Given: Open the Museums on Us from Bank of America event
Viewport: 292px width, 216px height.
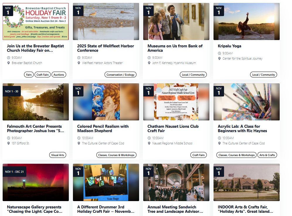Looking at the screenshot, I should [x=175, y=48].
